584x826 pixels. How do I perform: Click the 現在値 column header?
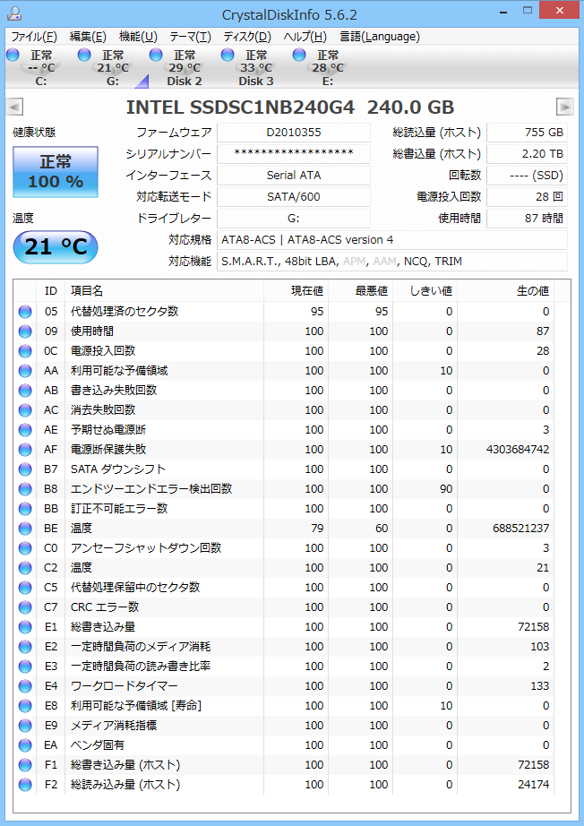296,291
